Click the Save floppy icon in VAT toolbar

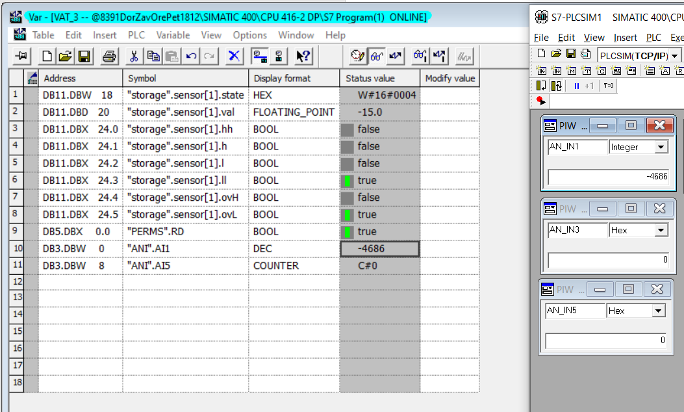click(84, 57)
